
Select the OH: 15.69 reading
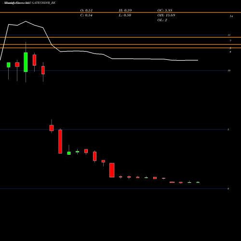click(166, 15)
